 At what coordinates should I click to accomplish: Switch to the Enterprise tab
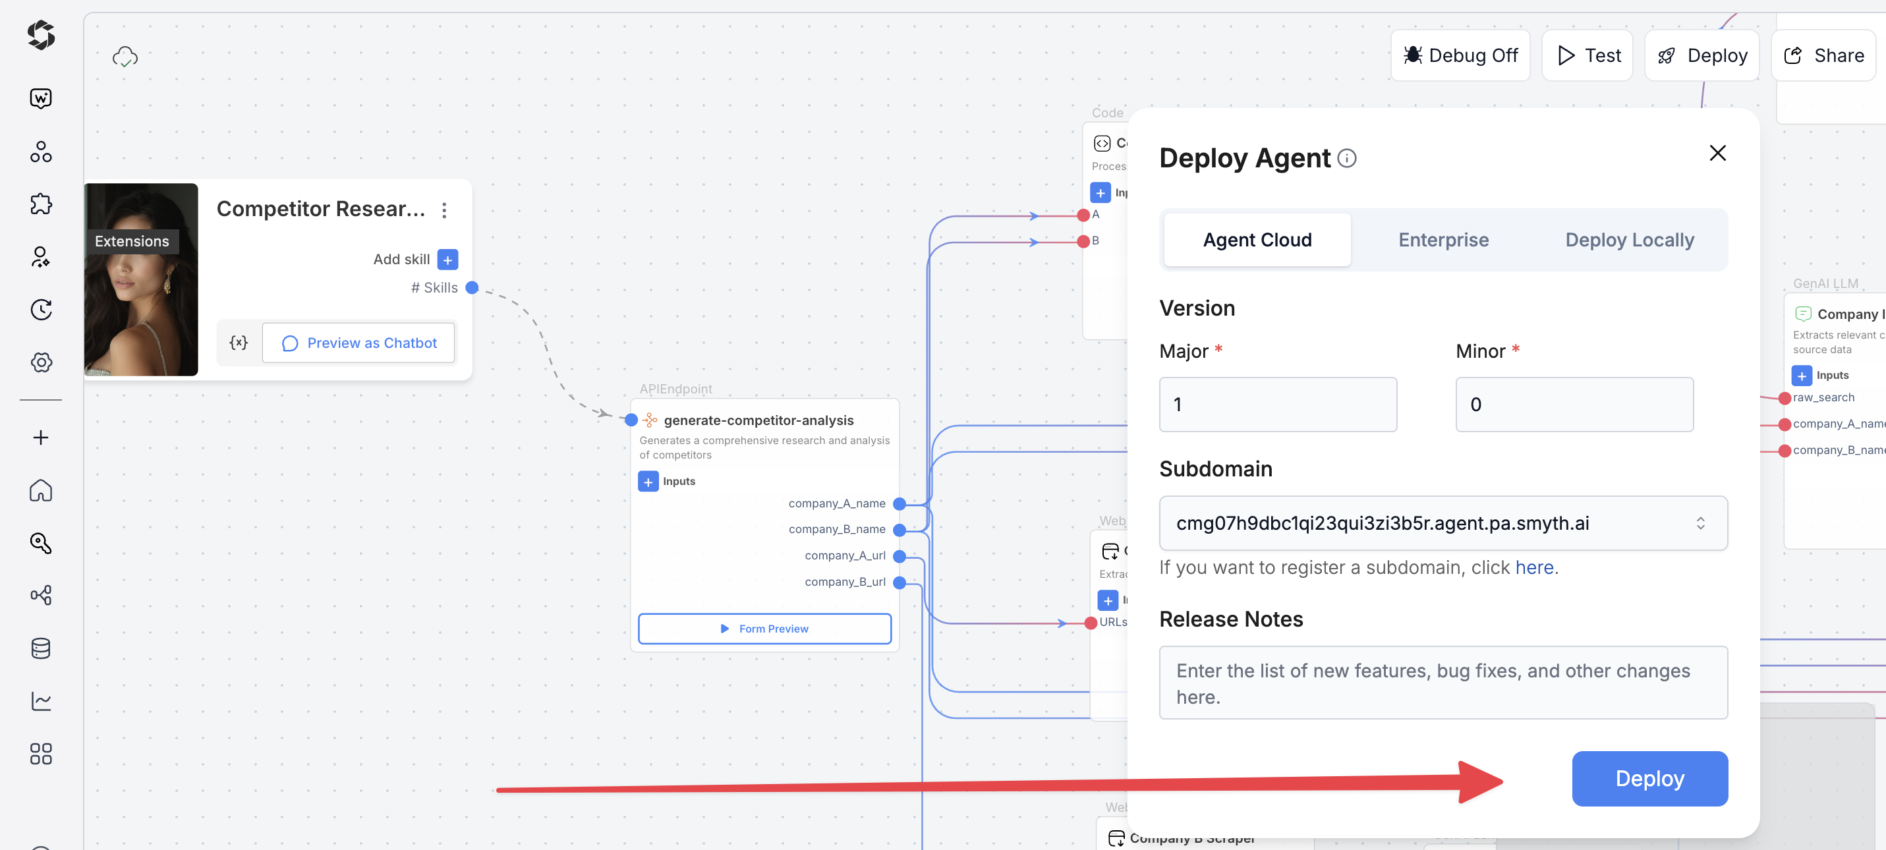pos(1443,240)
